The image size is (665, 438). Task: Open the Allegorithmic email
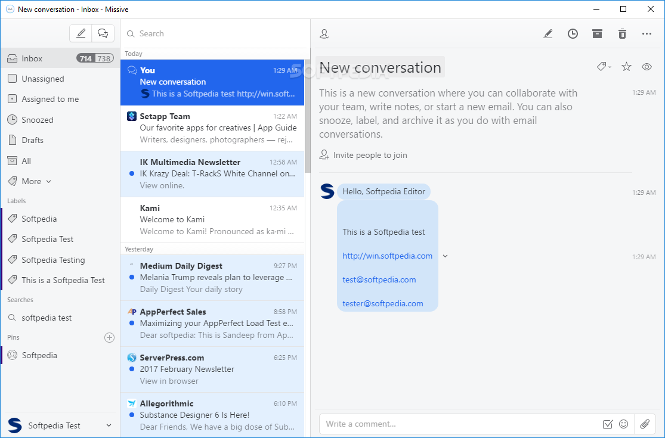(212, 415)
